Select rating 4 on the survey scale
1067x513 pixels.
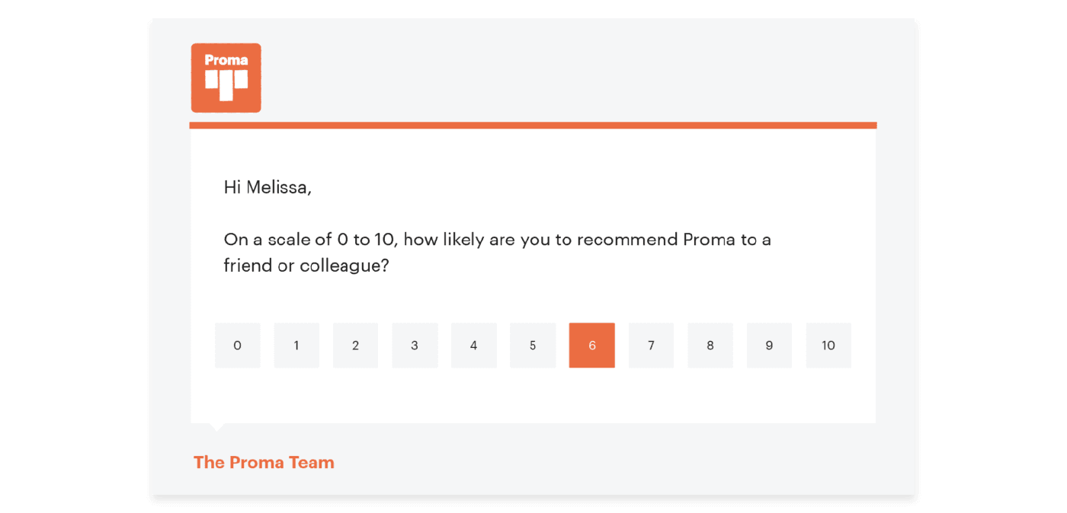(473, 345)
